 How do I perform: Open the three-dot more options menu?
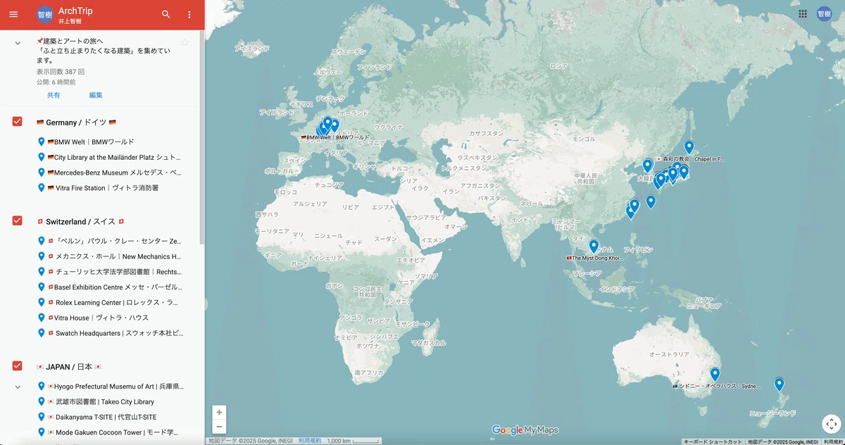189,14
